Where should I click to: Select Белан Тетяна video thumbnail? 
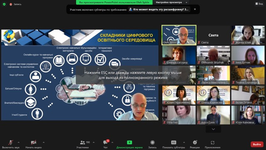[x=248, y=95]
